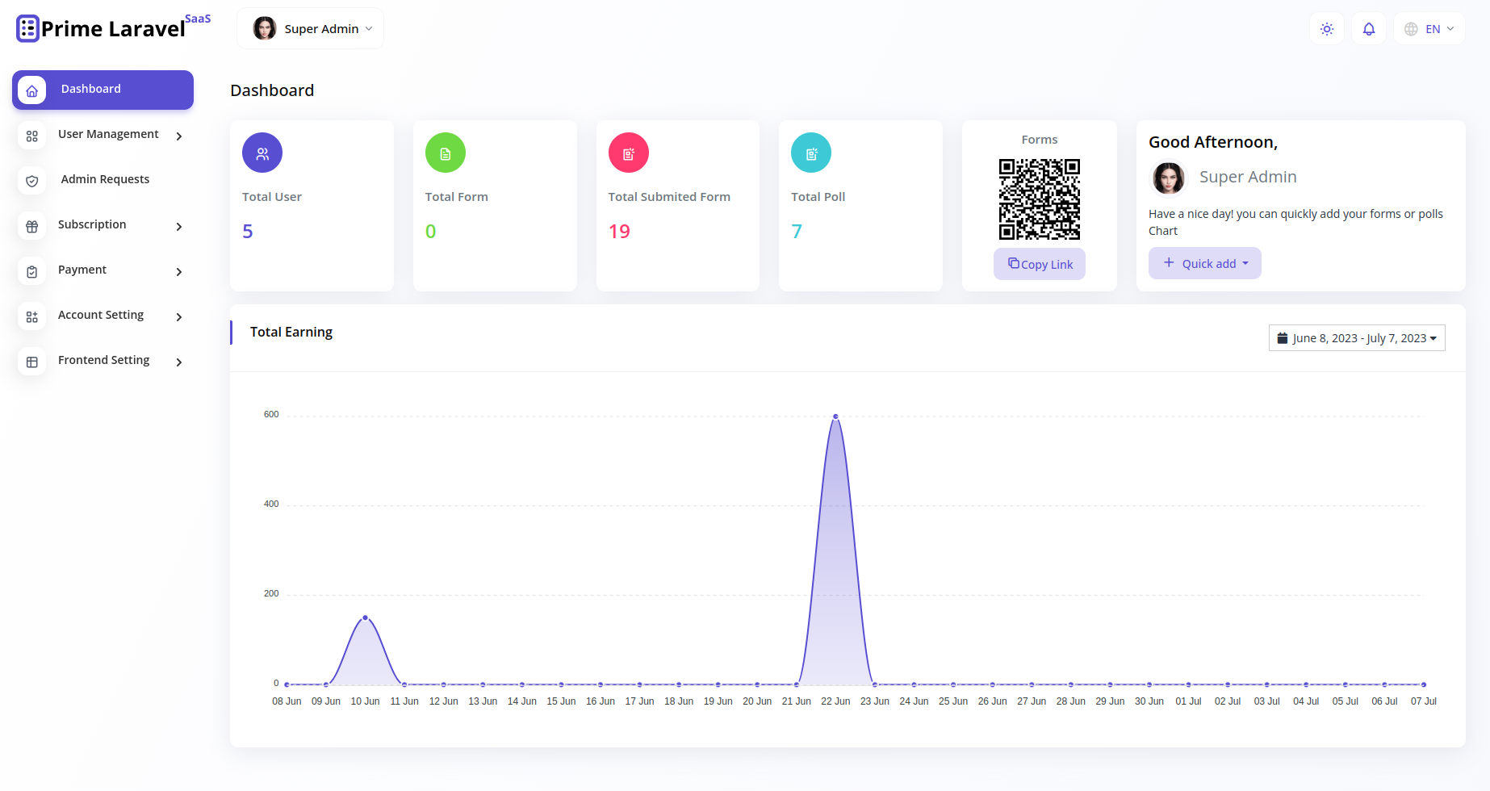Open the Account Setting sidebar menu
The image size is (1490, 791).
pyautogui.click(x=103, y=316)
